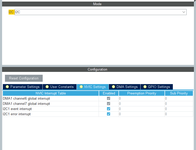Click the green check icon on DMA Settings
The height and width of the screenshot is (150, 196).
pos(113,87)
